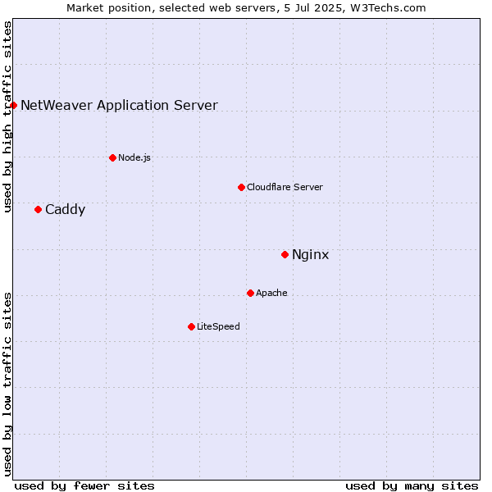The image size is (492, 492).
Task: Click the 'Caddy' label text
Action: (66, 210)
